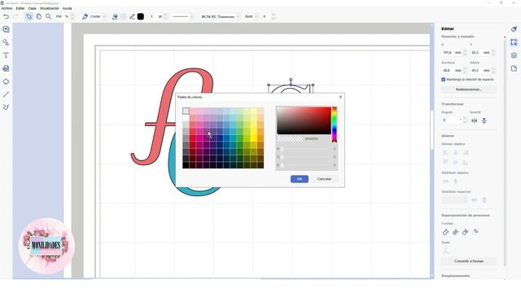Click the first Formas overlap process icon
Screen dimensions: 521x293
click(445, 232)
